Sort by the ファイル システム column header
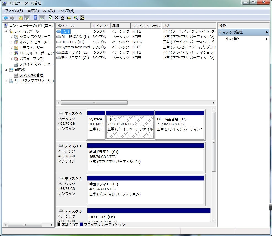Image resolution: width=272 pixels, height=236 pixels. 146,26
